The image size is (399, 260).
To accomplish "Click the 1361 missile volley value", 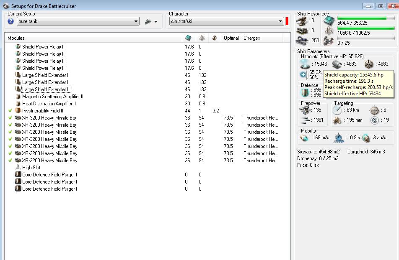I will pyautogui.click(x=319, y=120).
